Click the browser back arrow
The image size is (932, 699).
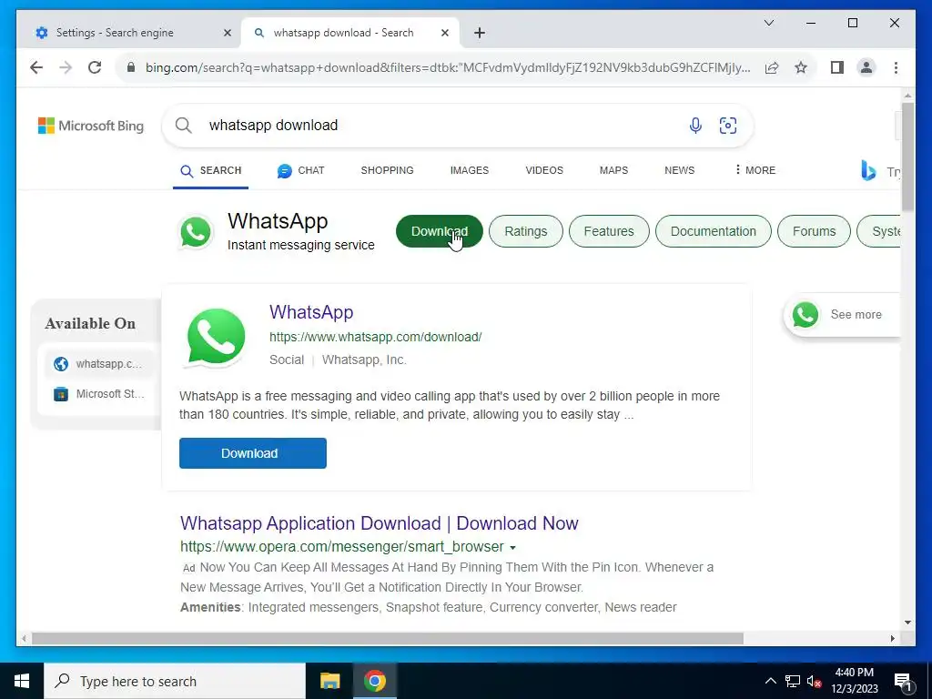36,67
